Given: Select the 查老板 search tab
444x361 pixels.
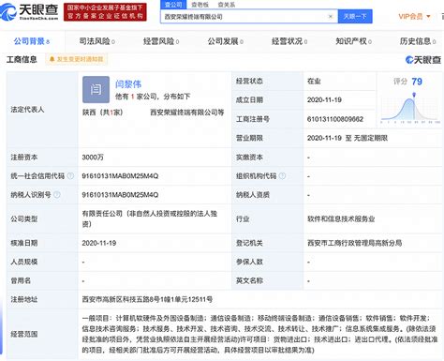Looking at the screenshot, I should [x=200, y=5].
